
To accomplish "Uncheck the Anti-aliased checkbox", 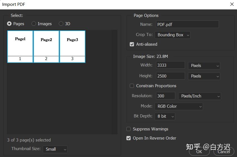I will [132, 44].
